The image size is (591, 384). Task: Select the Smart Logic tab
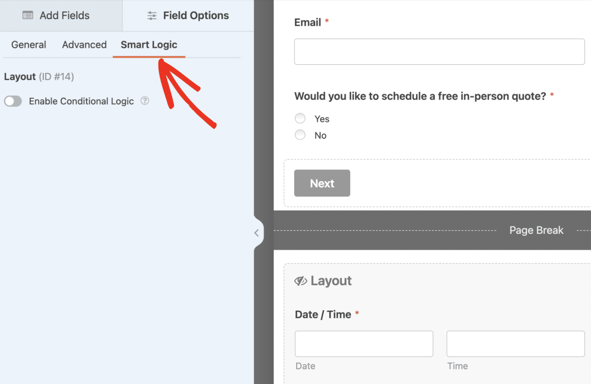[x=149, y=45]
